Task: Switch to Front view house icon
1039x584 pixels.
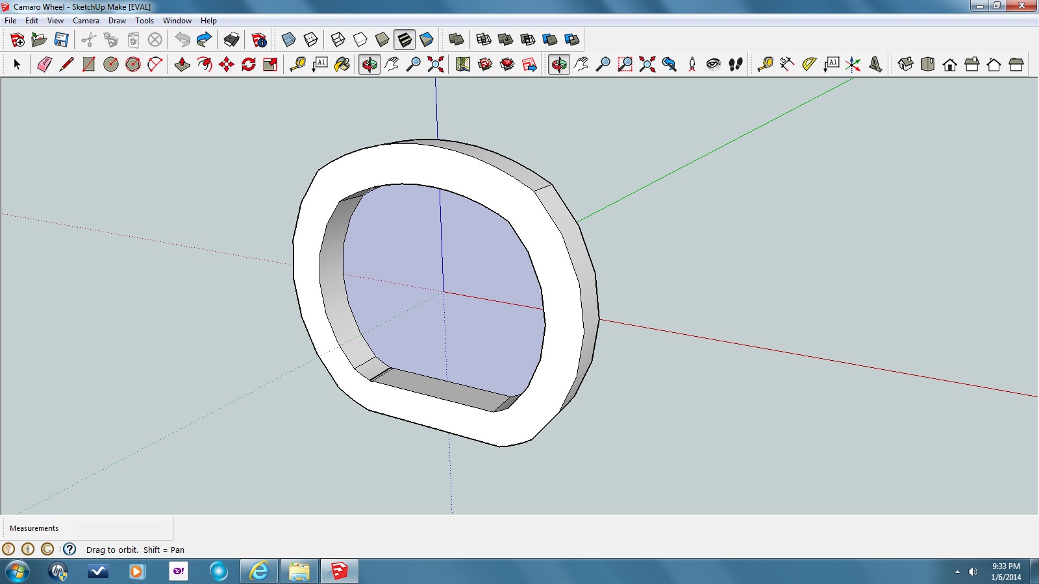Action: point(950,64)
